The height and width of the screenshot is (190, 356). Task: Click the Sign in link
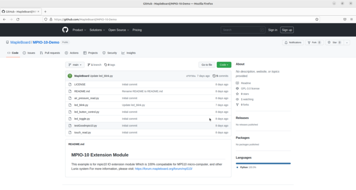pos(273,30)
